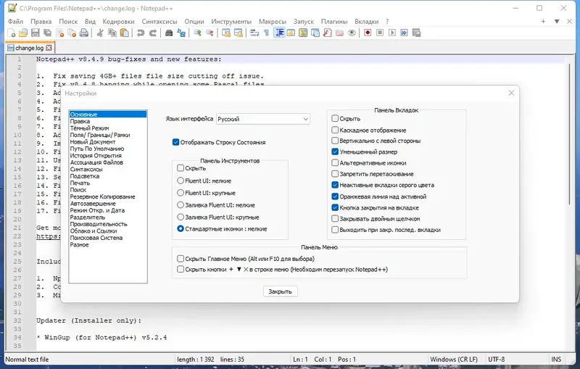This screenshot has height=369, width=580.
Task: Click the Open file folder icon
Action: tap(23, 33)
